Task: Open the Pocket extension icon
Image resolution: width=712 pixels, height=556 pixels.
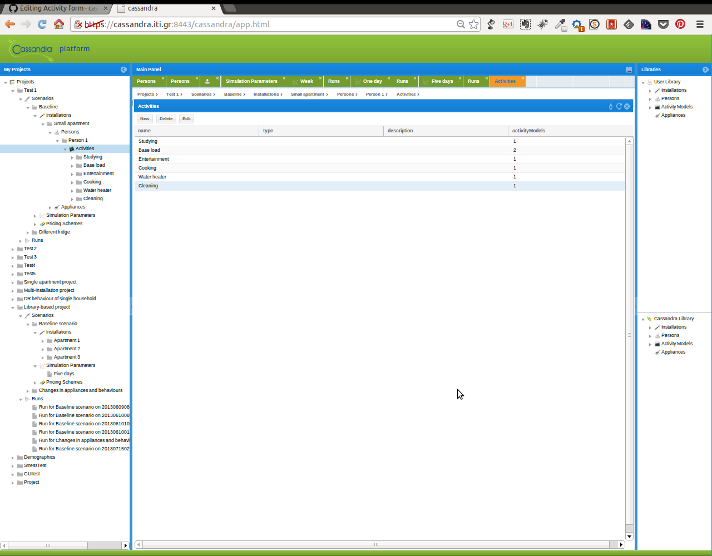Action: coord(663,24)
